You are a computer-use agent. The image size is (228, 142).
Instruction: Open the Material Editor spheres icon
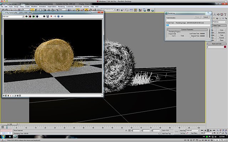[x=140, y=10]
